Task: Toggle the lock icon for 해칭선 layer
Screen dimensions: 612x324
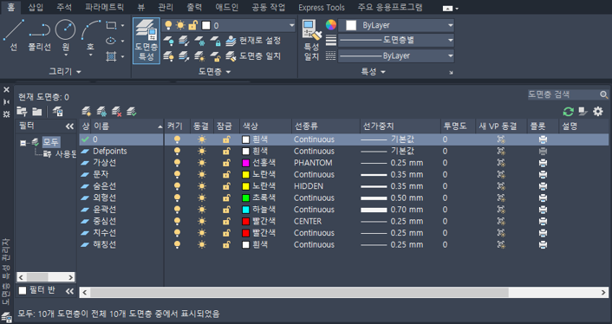Action: 226,244
